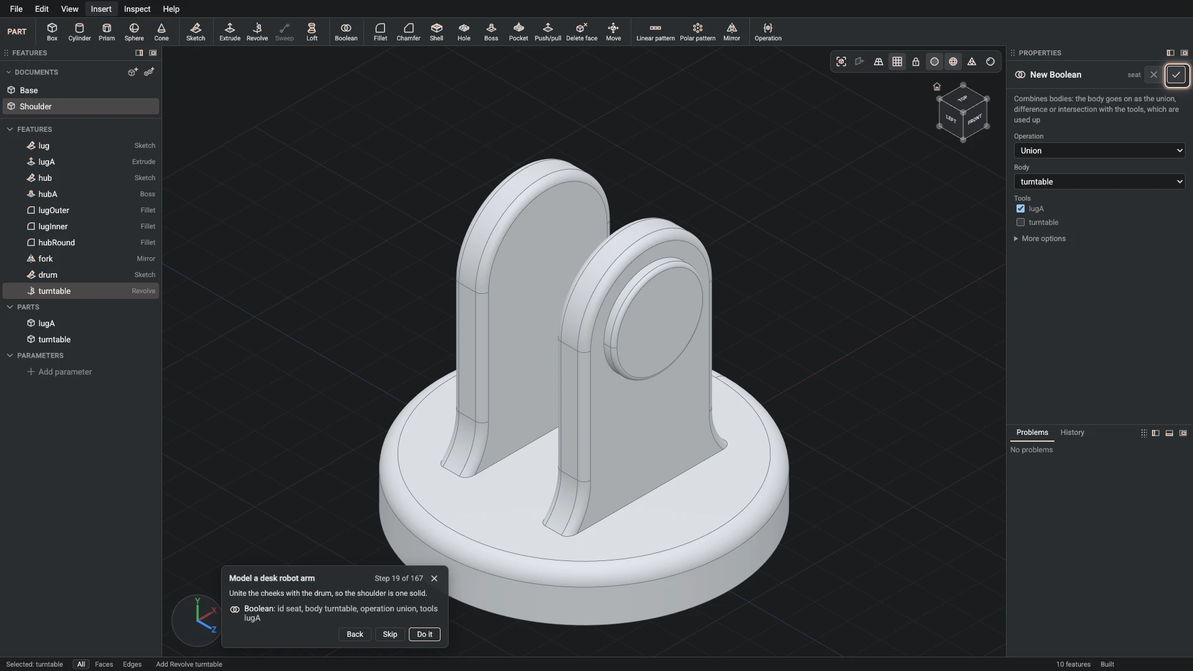Click Add parameter

pos(60,372)
